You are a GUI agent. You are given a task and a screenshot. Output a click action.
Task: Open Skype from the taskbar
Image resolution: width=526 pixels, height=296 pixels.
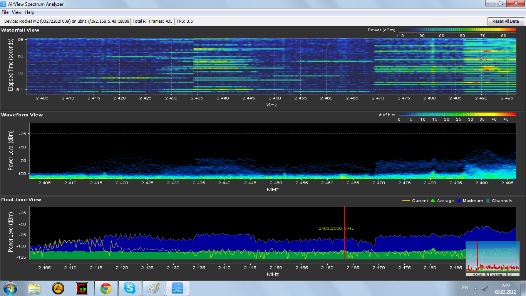click(x=130, y=288)
